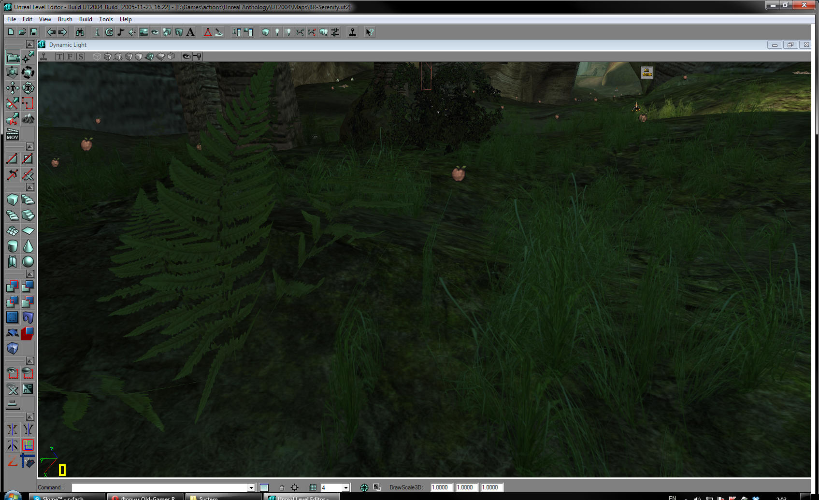Toggle Wireframe view mode in viewport
The height and width of the screenshot is (500, 819).
(x=97, y=57)
